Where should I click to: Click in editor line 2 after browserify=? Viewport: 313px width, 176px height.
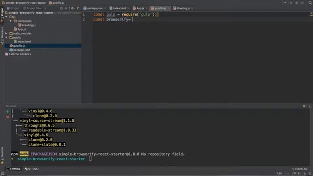(x=133, y=20)
